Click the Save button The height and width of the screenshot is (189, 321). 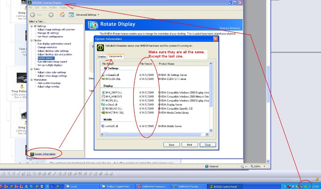(x=172, y=145)
